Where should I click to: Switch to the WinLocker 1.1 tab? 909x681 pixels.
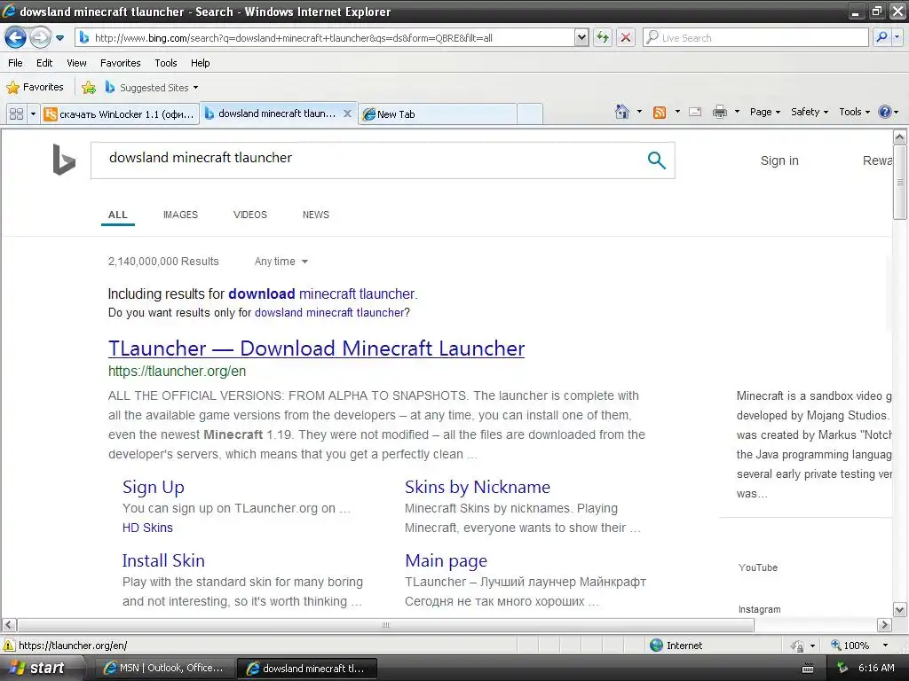pos(120,114)
